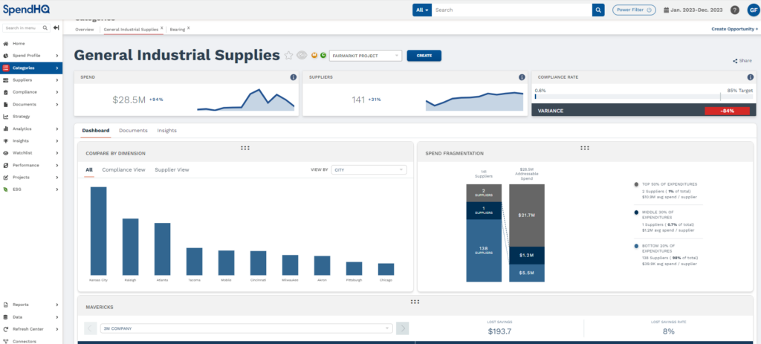Click the Connectors sidebar icon
761x344 pixels.
(6, 341)
